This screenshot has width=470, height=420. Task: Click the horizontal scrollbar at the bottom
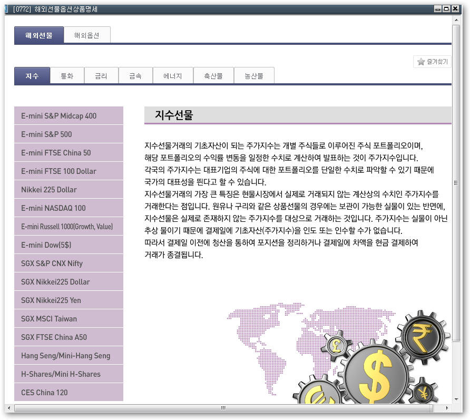223,408
